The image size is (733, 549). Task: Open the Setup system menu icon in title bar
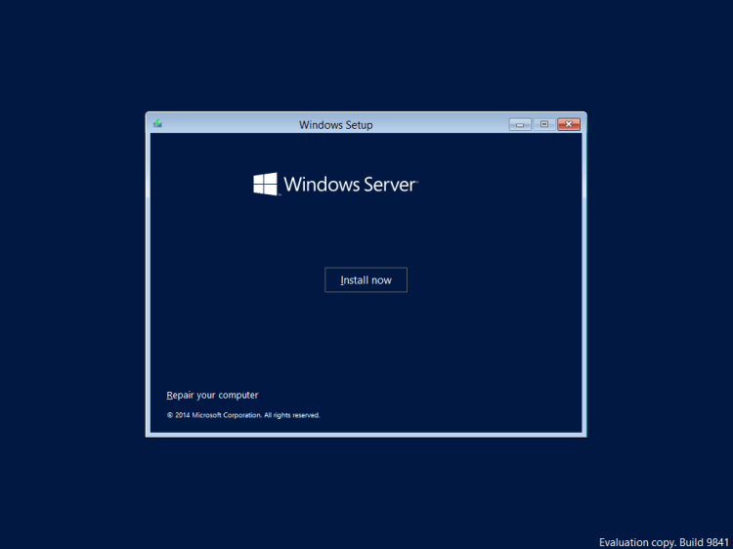pyautogui.click(x=157, y=124)
